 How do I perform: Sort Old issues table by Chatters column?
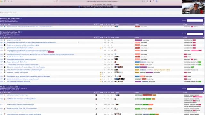click(117, 38)
